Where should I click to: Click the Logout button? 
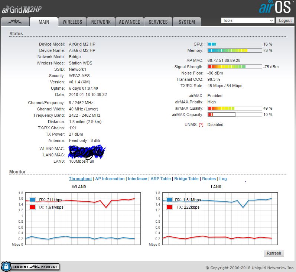[285, 20]
